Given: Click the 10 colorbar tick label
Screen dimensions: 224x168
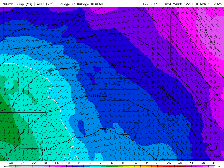Looking at the screenshot, I should tap(123, 163).
